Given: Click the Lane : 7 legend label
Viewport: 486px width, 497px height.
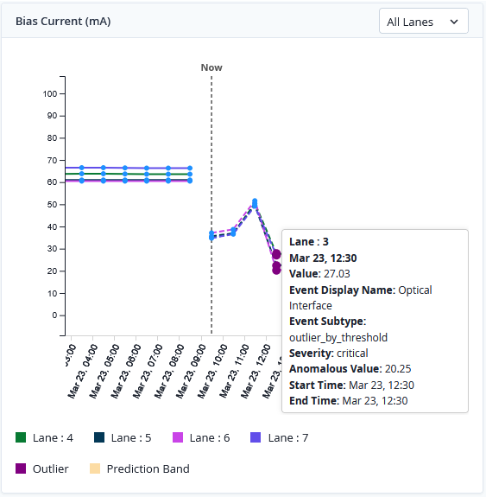Looking at the screenshot, I should coord(288,437).
